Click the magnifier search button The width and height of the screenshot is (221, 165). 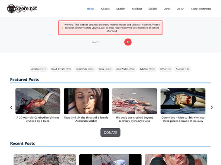tap(128, 42)
